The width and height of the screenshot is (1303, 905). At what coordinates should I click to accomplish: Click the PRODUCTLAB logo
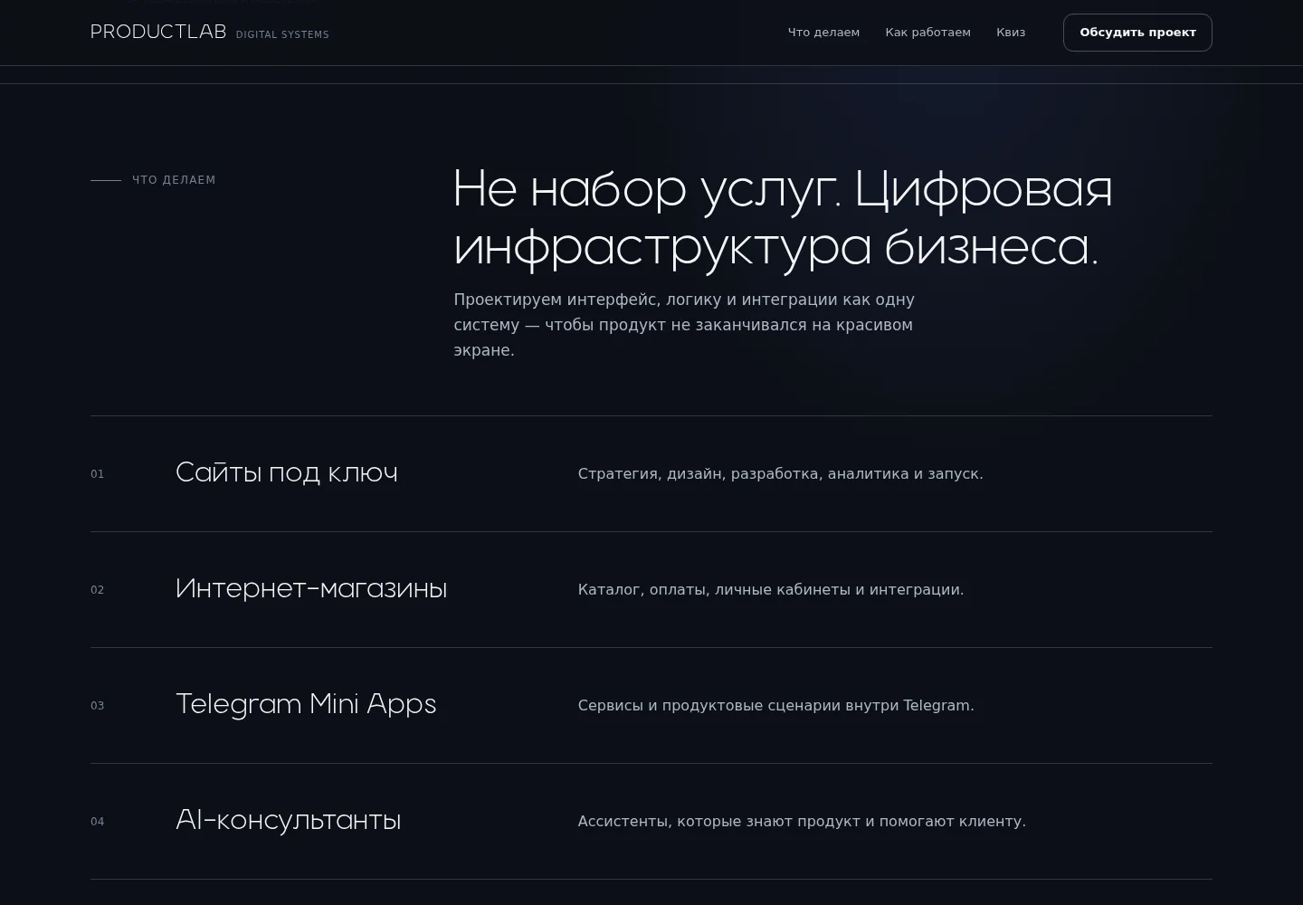[158, 32]
